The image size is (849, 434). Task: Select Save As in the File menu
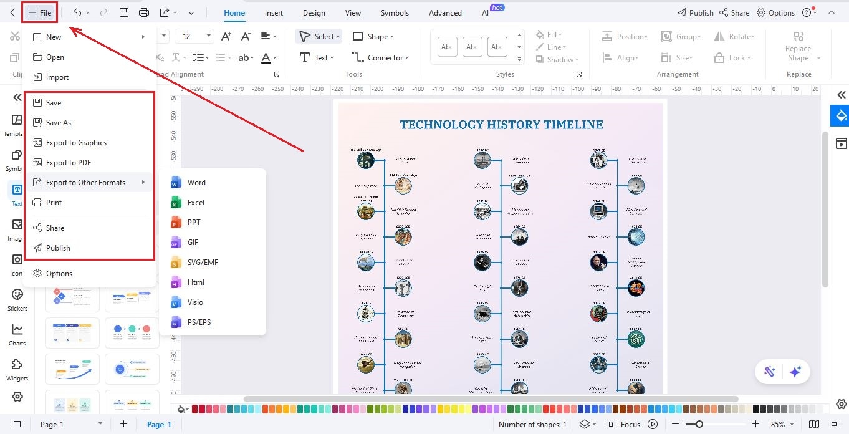click(88, 122)
